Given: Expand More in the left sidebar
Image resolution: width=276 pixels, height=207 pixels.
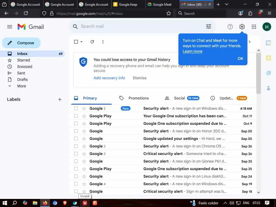Looking at the screenshot, I should 22,86.
